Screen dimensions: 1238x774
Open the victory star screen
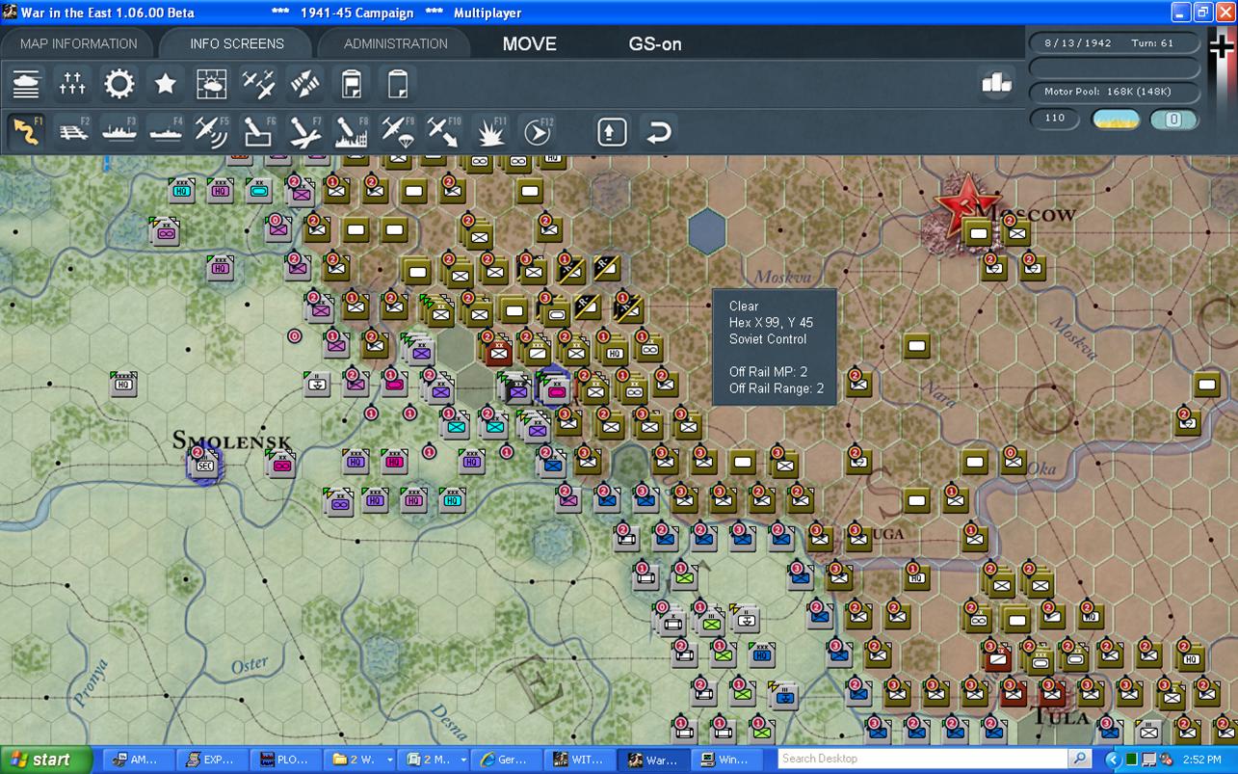click(165, 84)
